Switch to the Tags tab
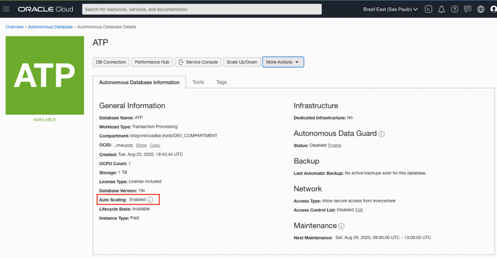Screen dimensions: 497x258 (221, 82)
